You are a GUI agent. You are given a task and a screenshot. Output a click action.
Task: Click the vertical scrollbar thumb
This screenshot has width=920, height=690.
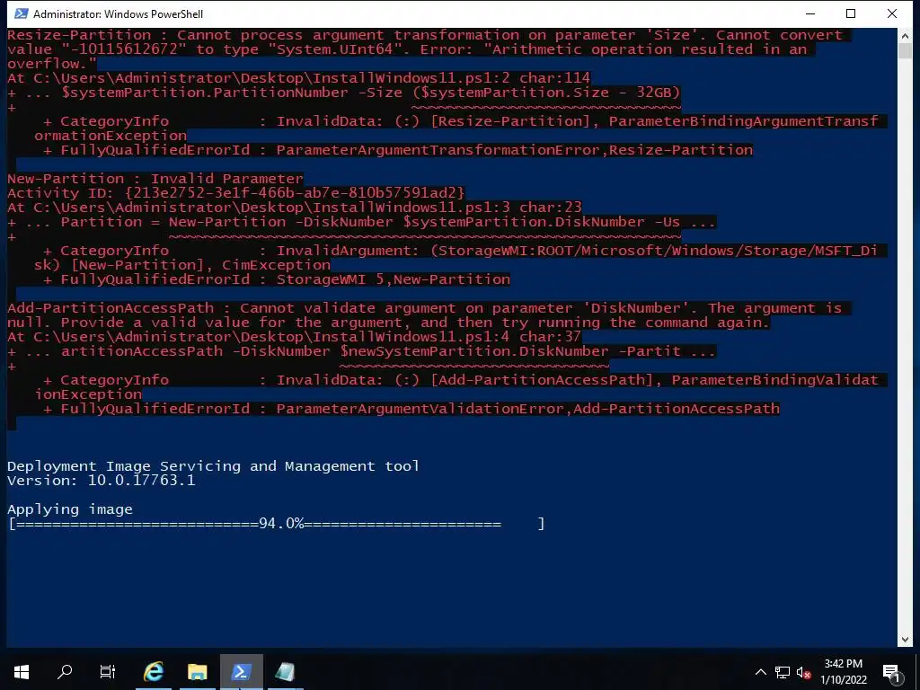coord(904,50)
